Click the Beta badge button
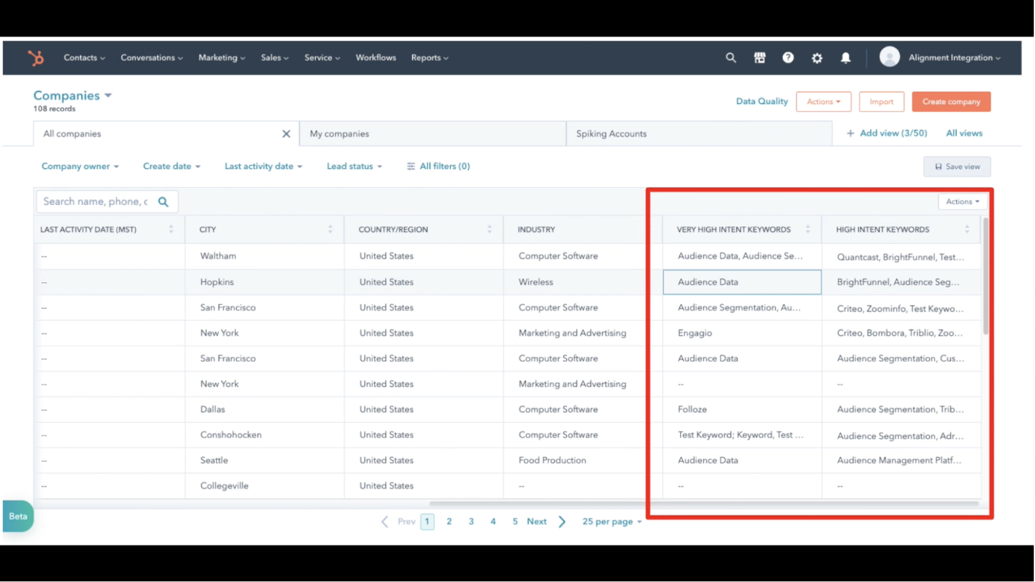 (x=18, y=517)
